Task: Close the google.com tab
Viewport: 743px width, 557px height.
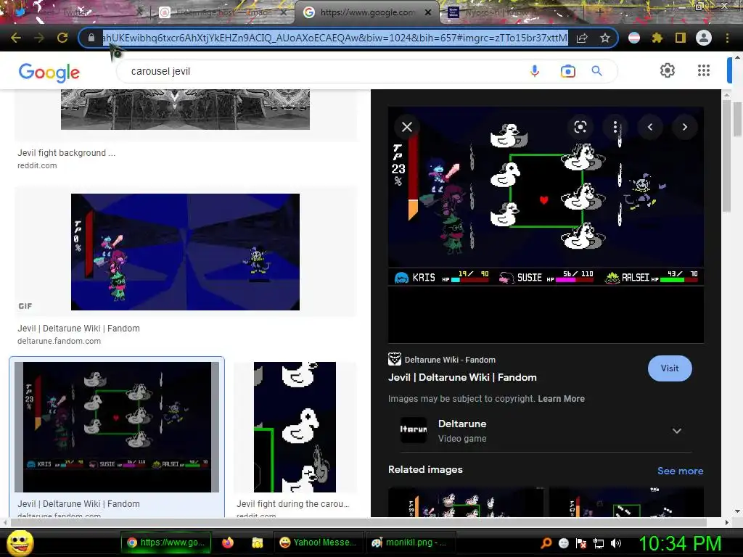Action: (427, 12)
